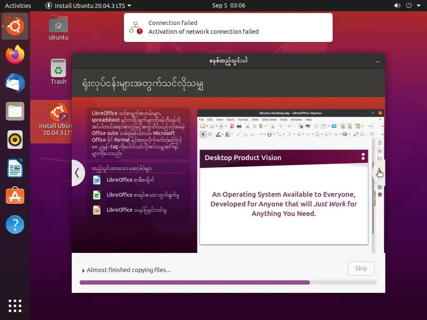Click the network error icon in notification
Screen dimensions: 427x320
(x=136, y=27)
